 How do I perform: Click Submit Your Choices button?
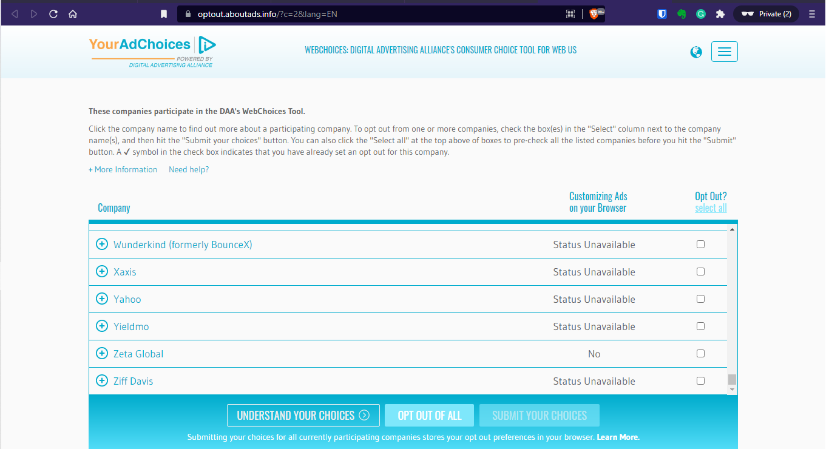click(x=540, y=416)
